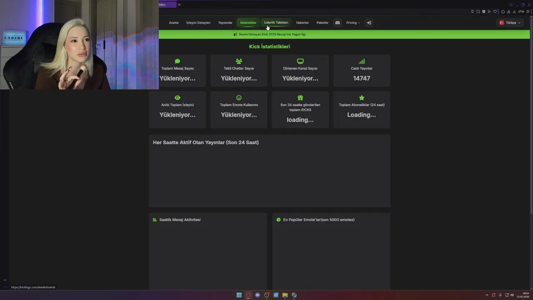Open the Türkçe language dropdown

[510, 22]
